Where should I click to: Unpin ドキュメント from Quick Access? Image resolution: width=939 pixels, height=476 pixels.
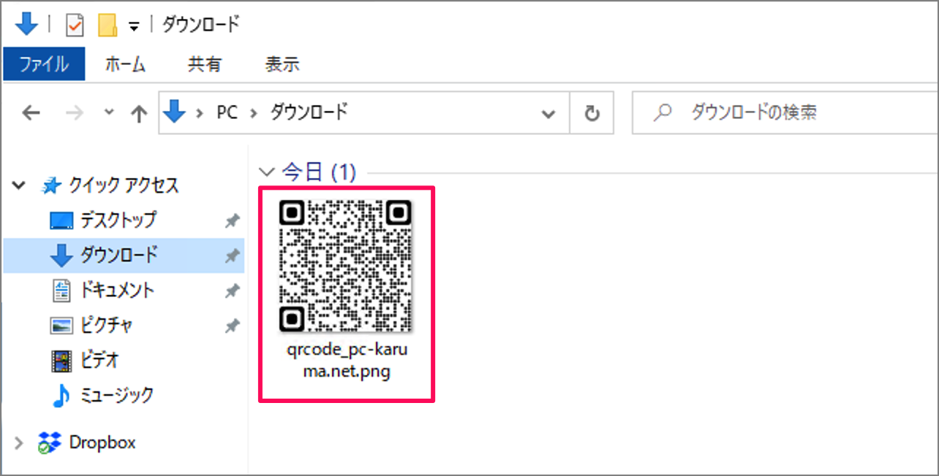tap(232, 290)
